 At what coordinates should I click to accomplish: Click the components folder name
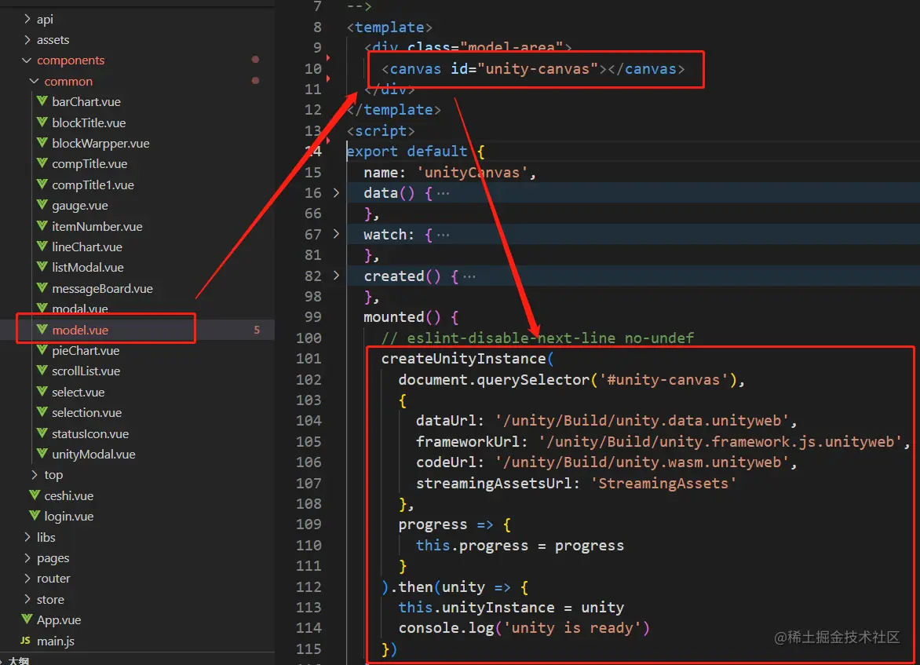coord(71,60)
